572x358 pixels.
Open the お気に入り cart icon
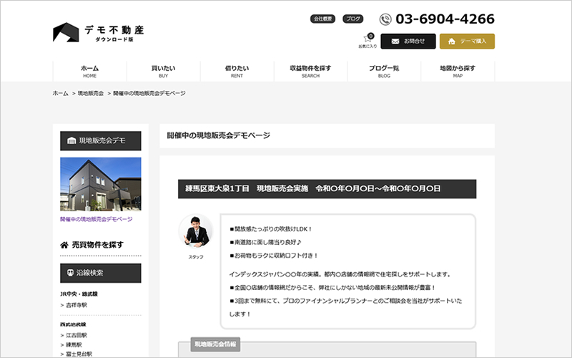click(368, 39)
